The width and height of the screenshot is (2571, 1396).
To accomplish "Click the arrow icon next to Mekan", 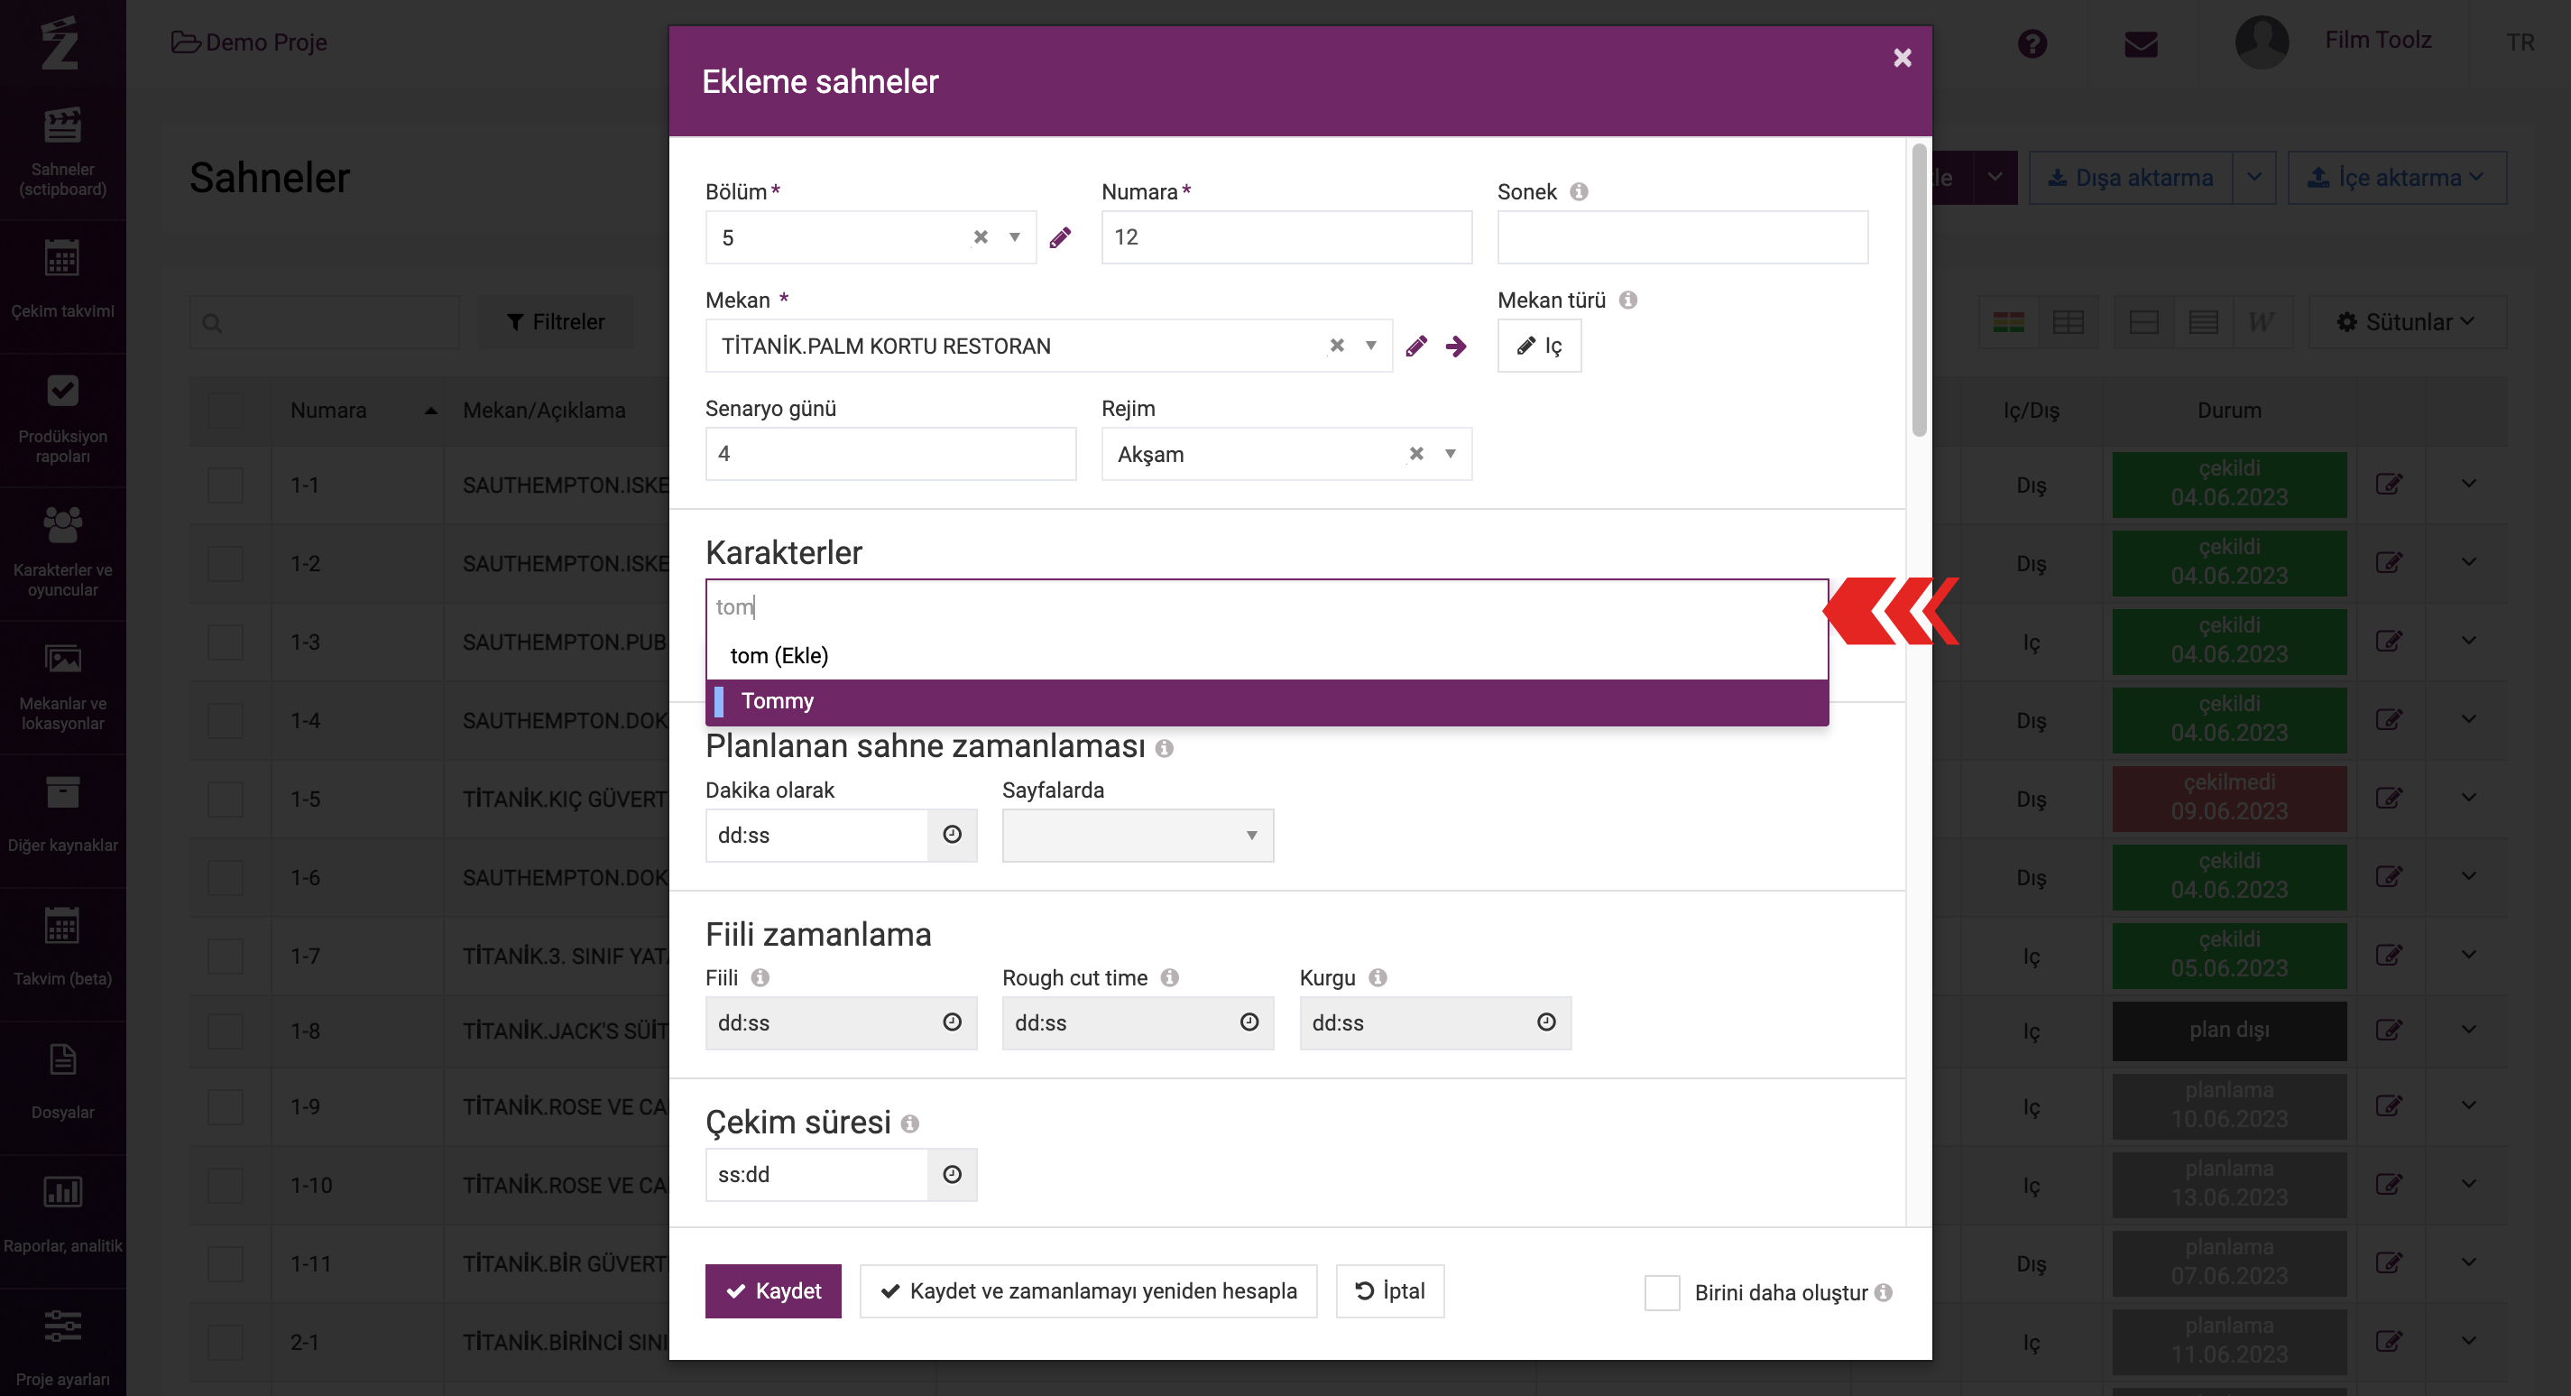I will pyautogui.click(x=1456, y=347).
